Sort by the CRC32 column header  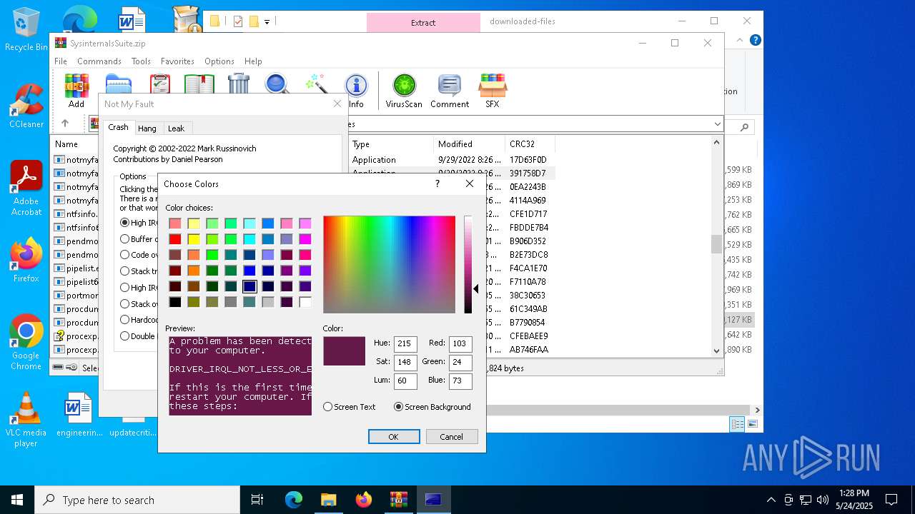(530, 144)
